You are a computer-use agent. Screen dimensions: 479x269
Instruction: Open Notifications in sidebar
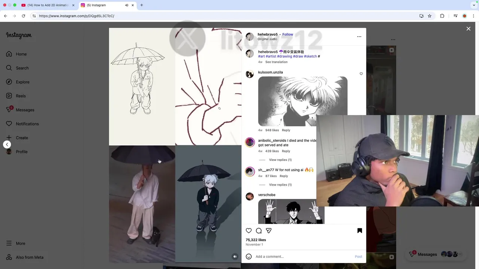22,124
